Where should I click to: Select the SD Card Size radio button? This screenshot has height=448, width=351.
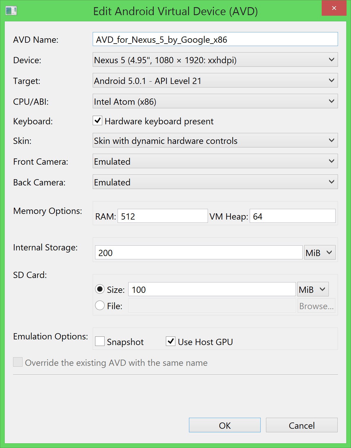[x=100, y=289]
